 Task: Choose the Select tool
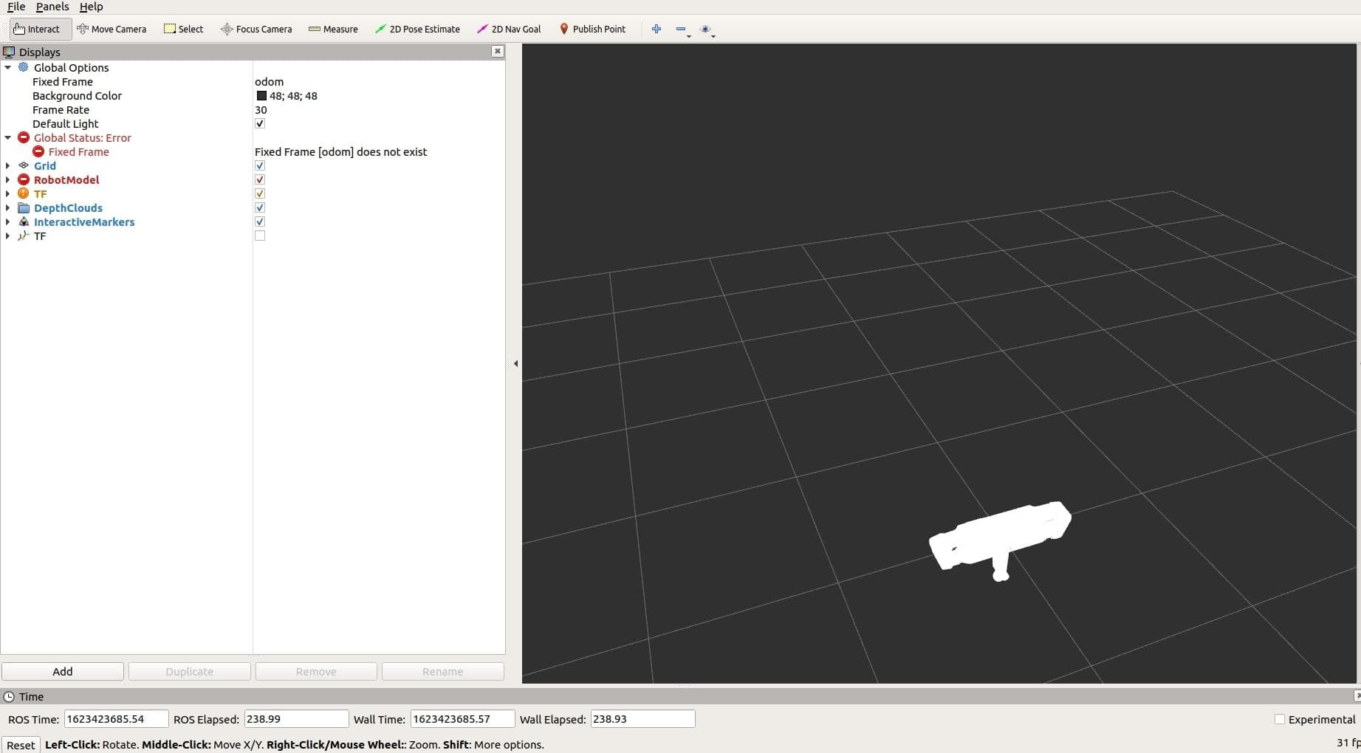point(184,29)
